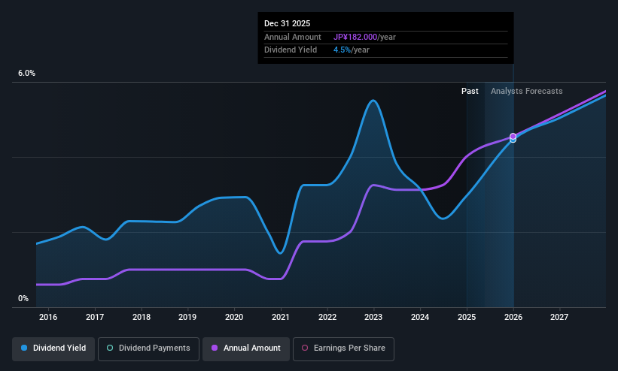Click the pink Earnings Per Share circle icon
Image resolution: width=618 pixels, height=371 pixels.
pyautogui.click(x=305, y=348)
